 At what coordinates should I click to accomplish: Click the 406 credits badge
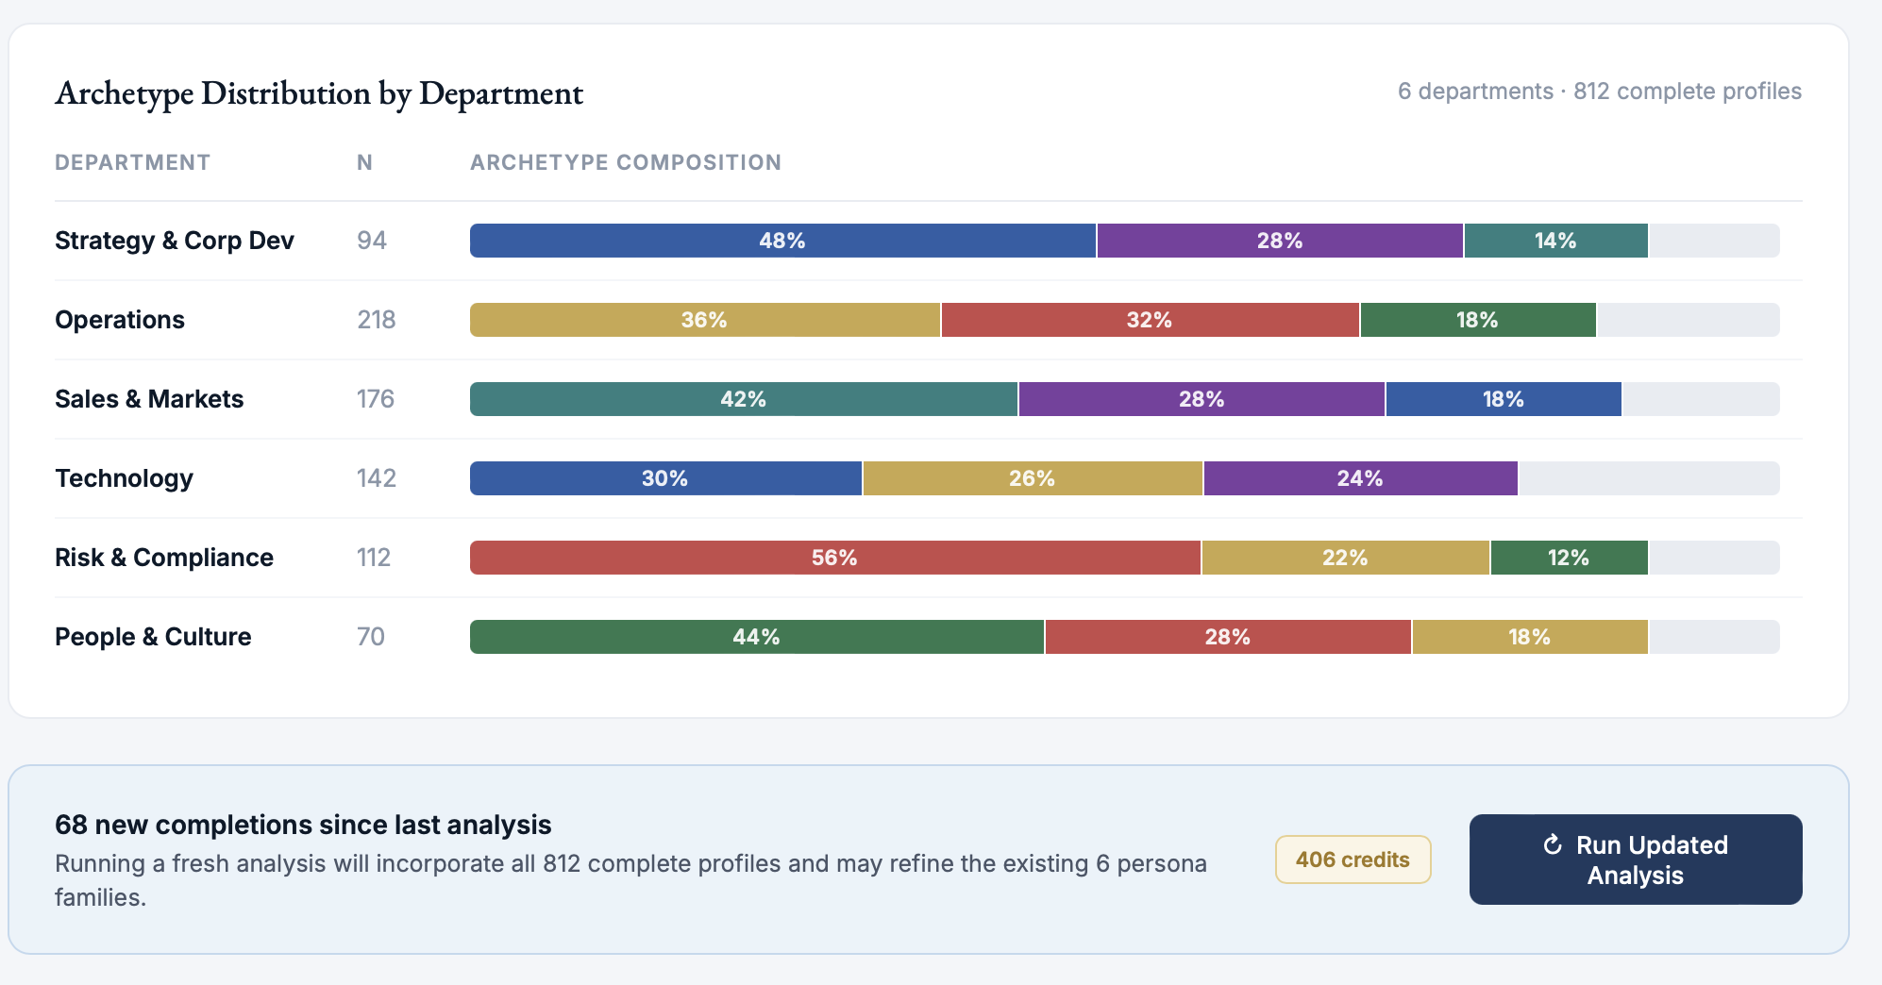(1352, 860)
